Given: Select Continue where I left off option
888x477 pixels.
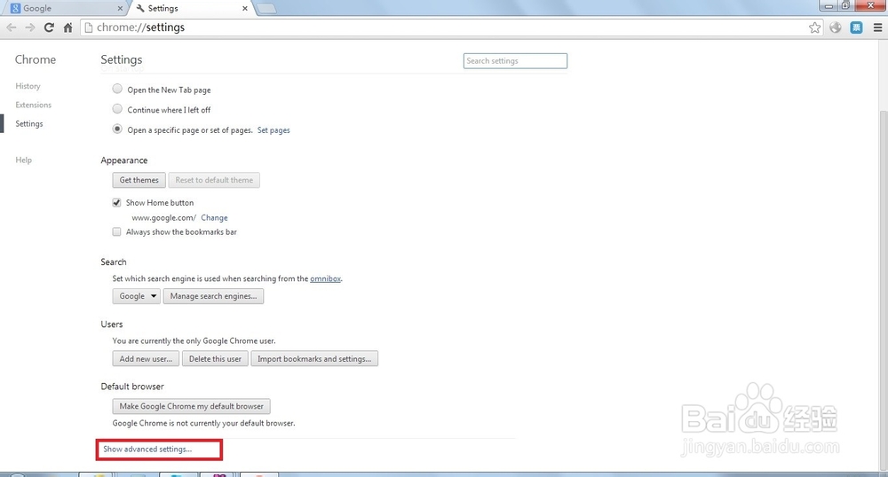Looking at the screenshot, I should click(117, 108).
